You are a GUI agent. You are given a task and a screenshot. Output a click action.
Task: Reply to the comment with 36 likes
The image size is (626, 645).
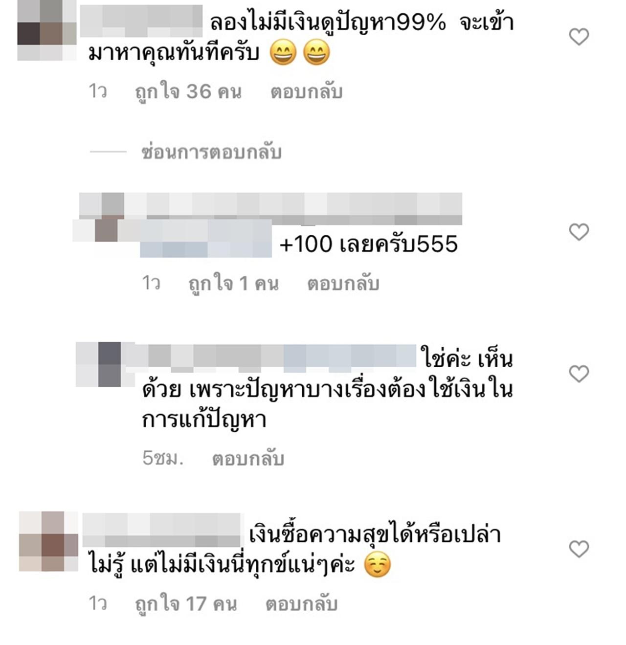307,92
